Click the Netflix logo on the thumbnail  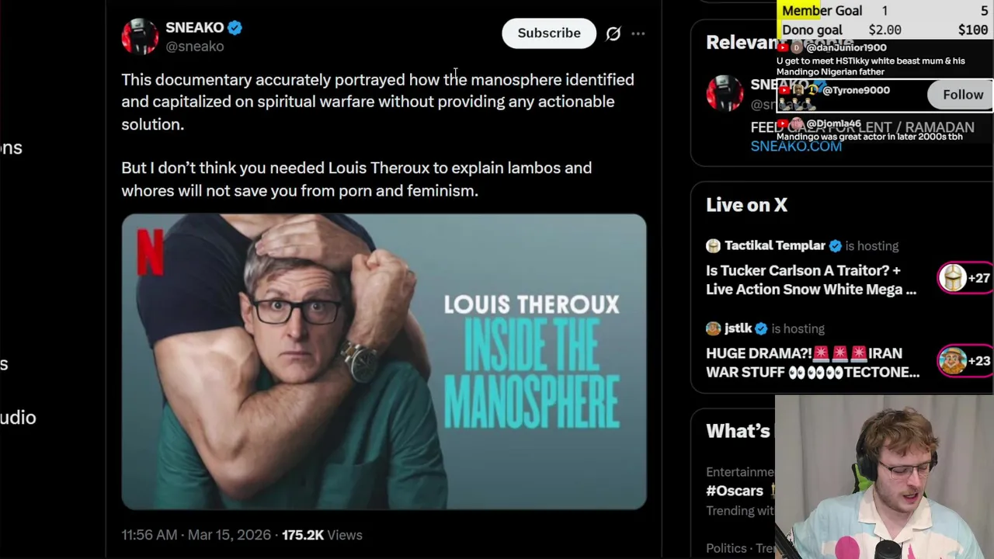(x=150, y=252)
